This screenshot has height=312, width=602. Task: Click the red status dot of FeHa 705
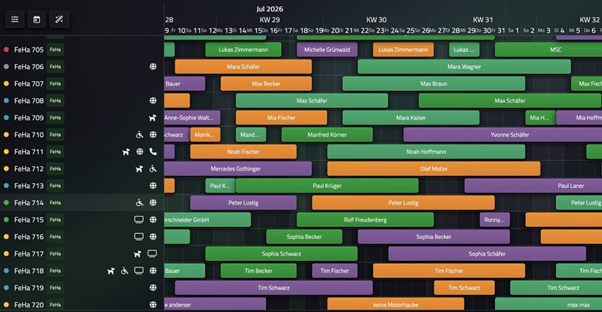pyautogui.click(x=6, y=50)
